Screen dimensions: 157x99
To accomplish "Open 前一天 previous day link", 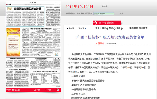I will pyautogui.click(x=105, y=6).
